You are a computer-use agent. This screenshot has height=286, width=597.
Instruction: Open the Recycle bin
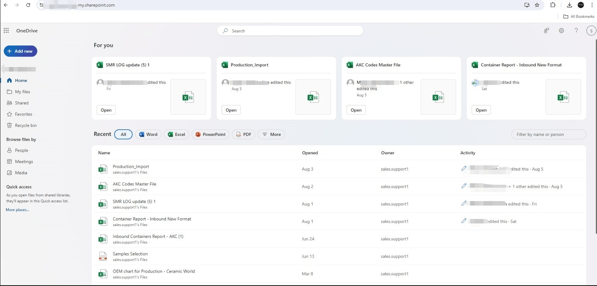click(x=26, y=125)
